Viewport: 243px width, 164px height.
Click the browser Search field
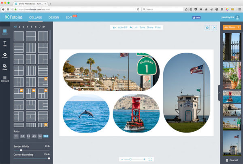pyautogui.click(x=163, y=9)
